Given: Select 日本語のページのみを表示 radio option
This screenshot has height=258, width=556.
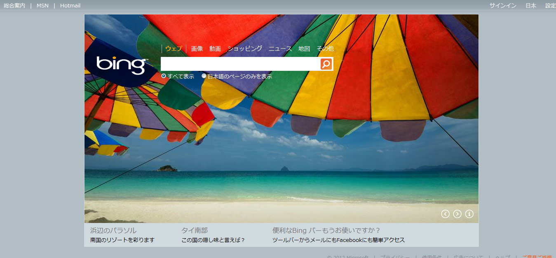Looking at the screenshot, I should 204,76.
